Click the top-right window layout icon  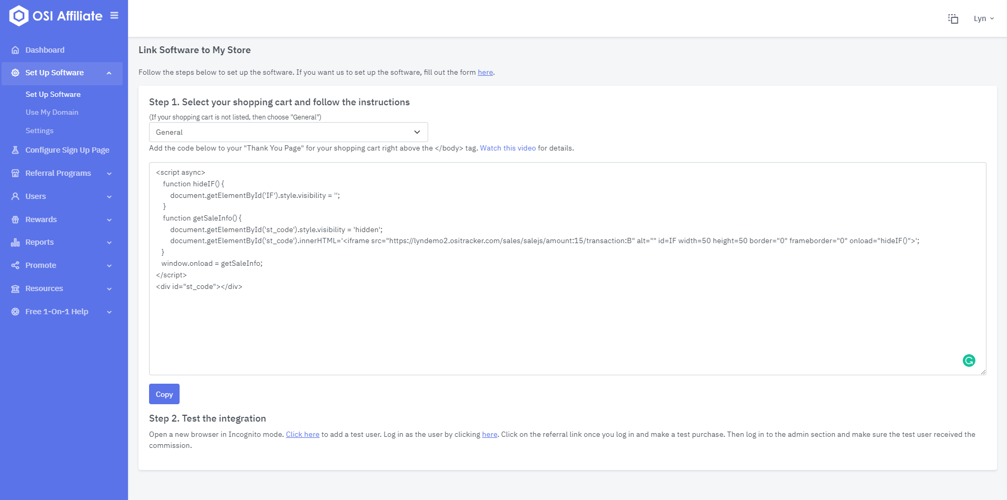tap(953, 18)
